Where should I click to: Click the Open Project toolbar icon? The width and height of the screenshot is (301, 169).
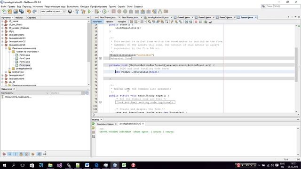coord(16,11)
